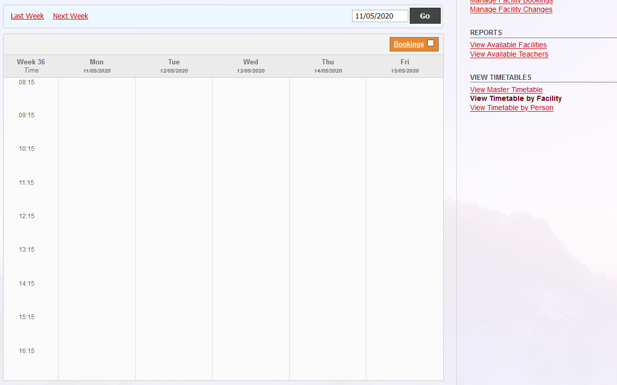Image resolution: width=617 pixels, height=385 pixels.
Task: Toggle the Bookings checkbox
Action: pyautogui.click(x=431, y=44)
